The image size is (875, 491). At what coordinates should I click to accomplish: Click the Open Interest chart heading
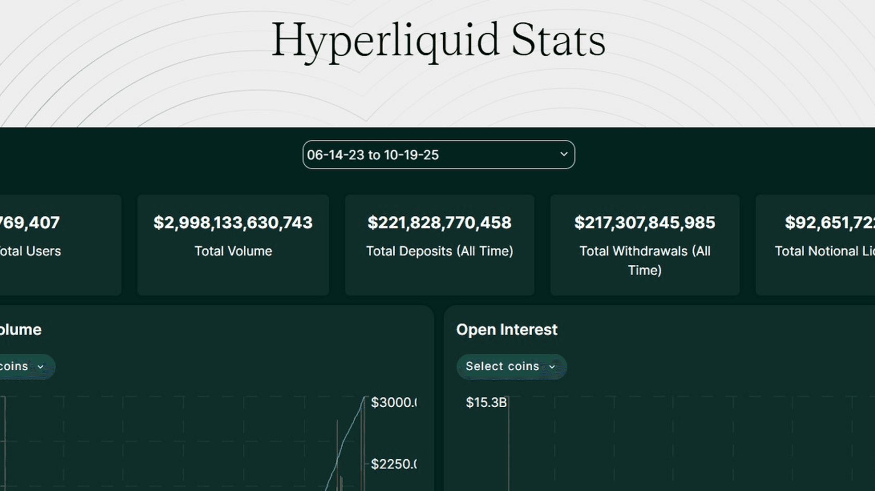point(507,330)
